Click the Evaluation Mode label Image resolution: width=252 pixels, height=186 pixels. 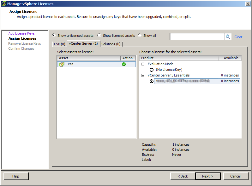pos(160,64)
